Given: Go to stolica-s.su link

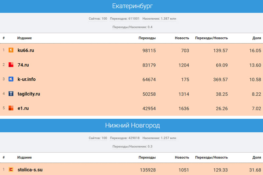Looking at the screenshot, I should click(x=30, y=170).
